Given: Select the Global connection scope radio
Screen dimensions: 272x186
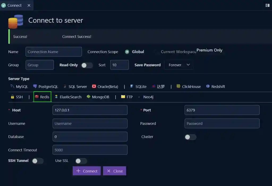Looking at the screenshot, I should (127, 52).
